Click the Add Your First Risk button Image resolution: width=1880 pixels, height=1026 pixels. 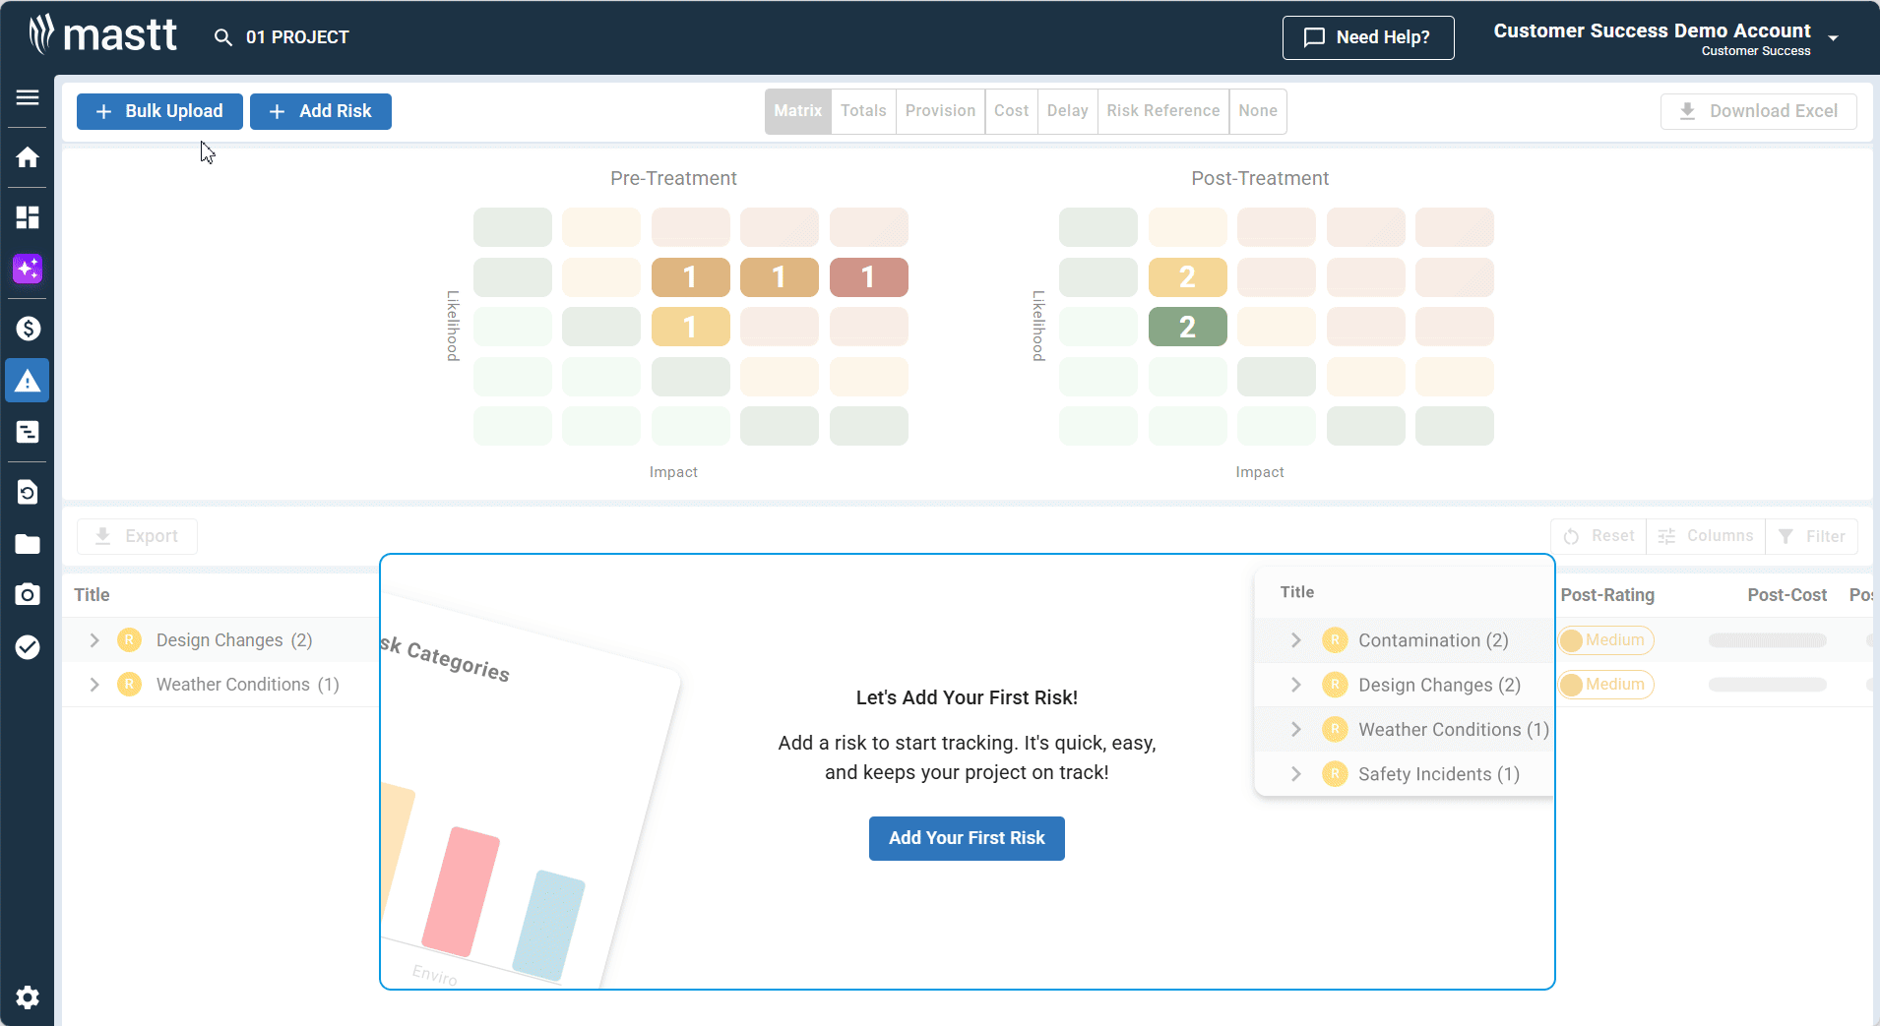point(966,838)
